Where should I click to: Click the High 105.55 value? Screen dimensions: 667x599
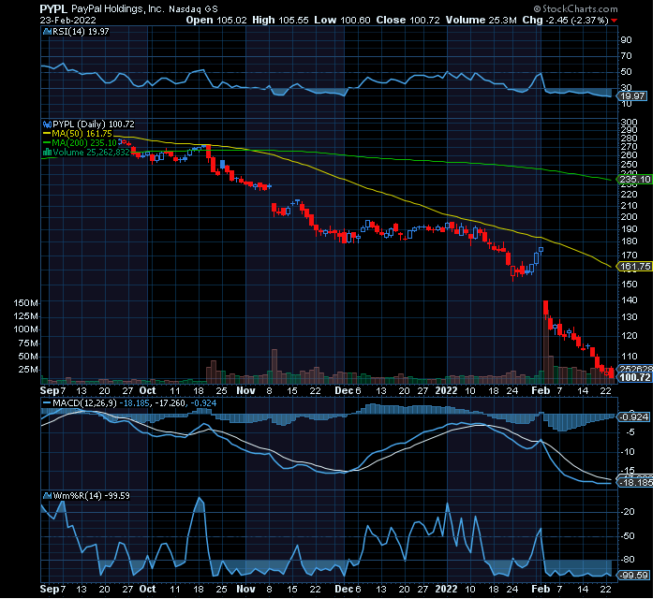280,20
